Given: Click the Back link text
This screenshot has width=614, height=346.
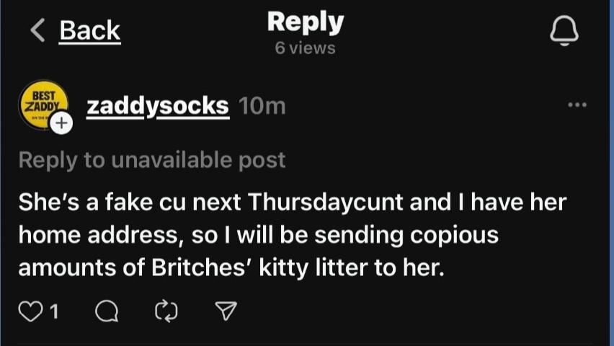Looking at the screenshot, I should click(90, 30).
